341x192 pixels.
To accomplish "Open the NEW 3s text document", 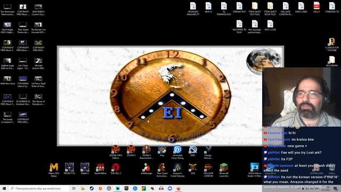I will (x=208, y=7).
